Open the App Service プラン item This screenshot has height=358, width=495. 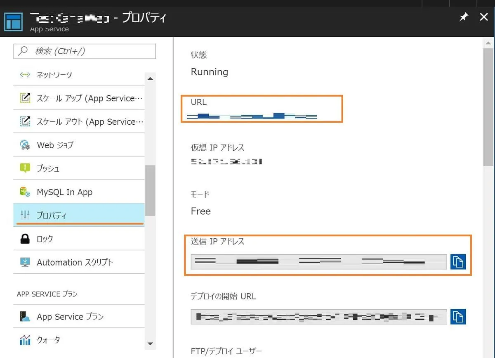(x=70, y=317)
